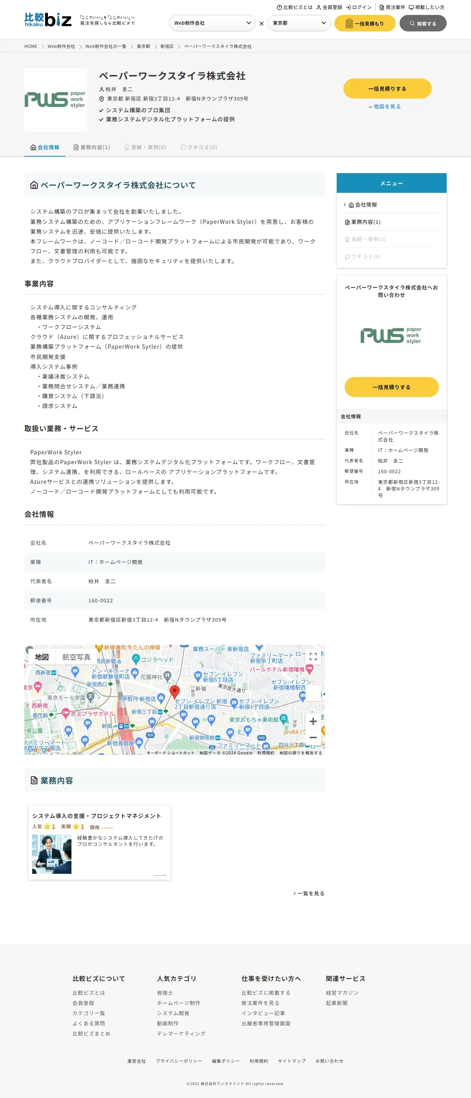
Task: Zoom in on the map
Action: click(x=313, y=721)
